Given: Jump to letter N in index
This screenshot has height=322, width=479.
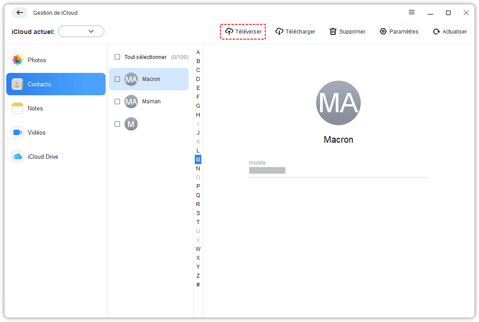Looking at the screenshot, I should [198, 169].
